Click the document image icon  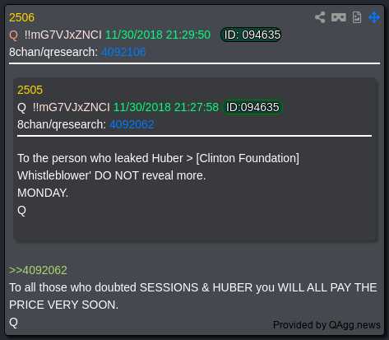pyautogui.click(x=357, y=17)
